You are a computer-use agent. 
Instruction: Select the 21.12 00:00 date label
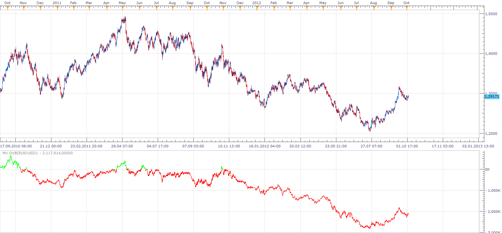(x=51, y=146)
